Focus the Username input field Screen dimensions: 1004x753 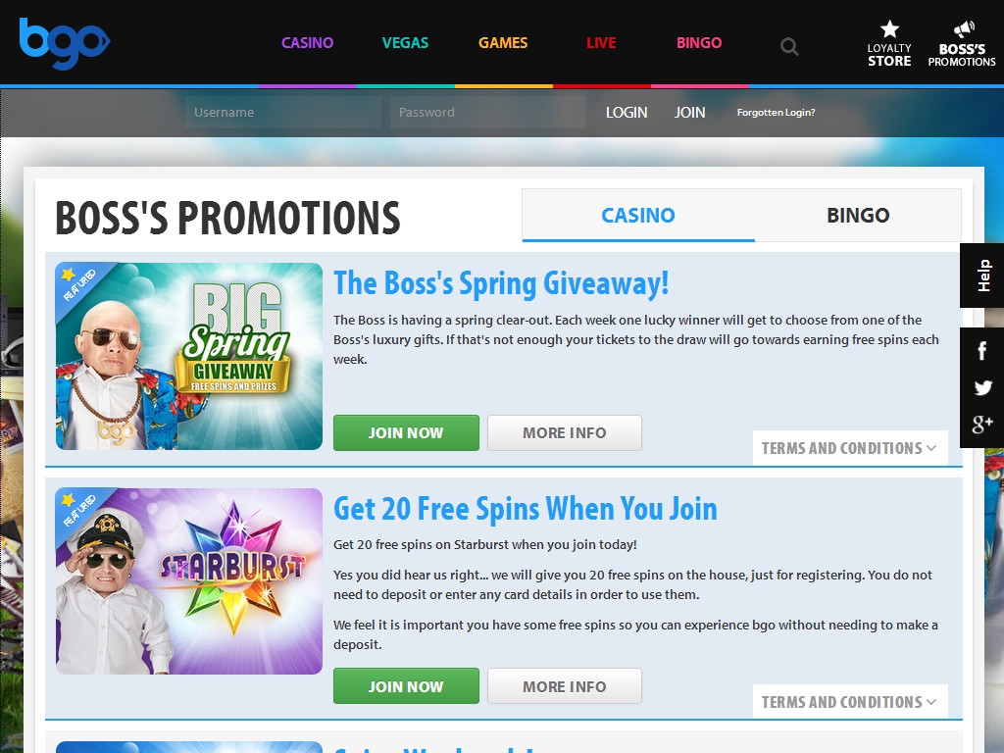[283, 112]
